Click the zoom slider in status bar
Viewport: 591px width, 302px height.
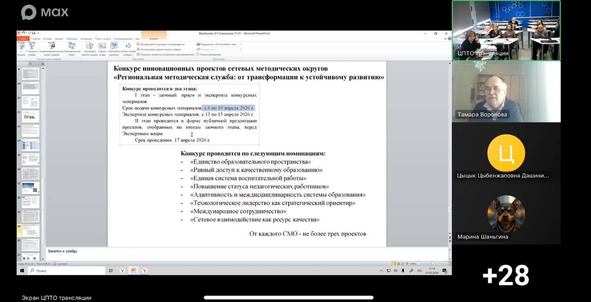pyautogui.click(x=432, y=264)
